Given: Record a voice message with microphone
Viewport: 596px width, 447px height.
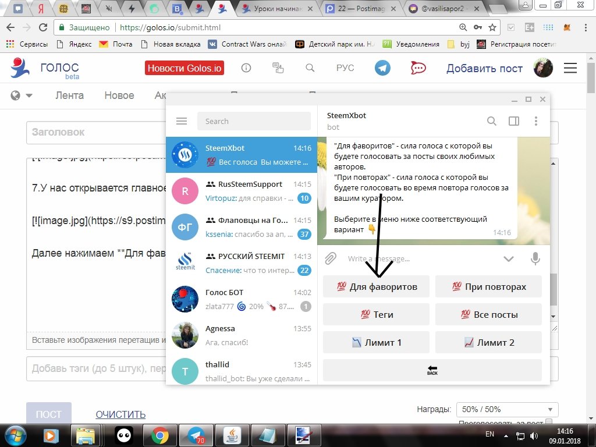Looking at the screenshot, I should pyautogui.click(x=535, y=258).
